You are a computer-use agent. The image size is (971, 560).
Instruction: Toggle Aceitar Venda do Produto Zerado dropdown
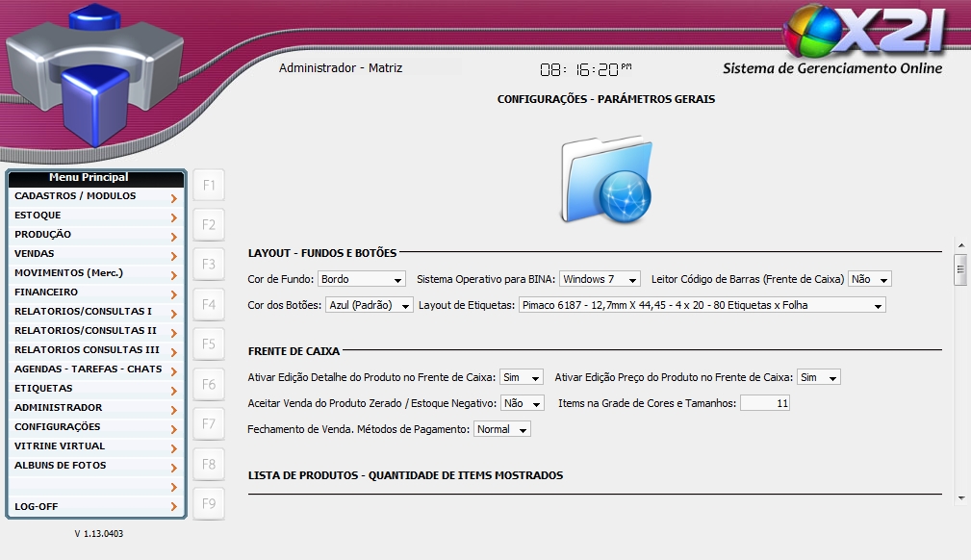523,404
